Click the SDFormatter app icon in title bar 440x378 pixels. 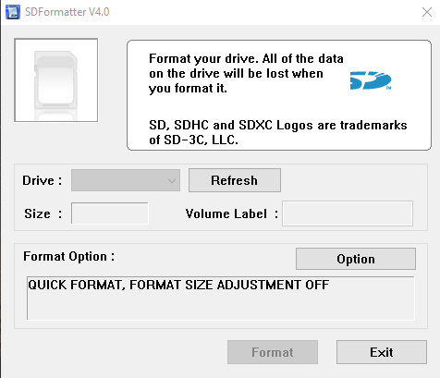click(x=13, y=12)
